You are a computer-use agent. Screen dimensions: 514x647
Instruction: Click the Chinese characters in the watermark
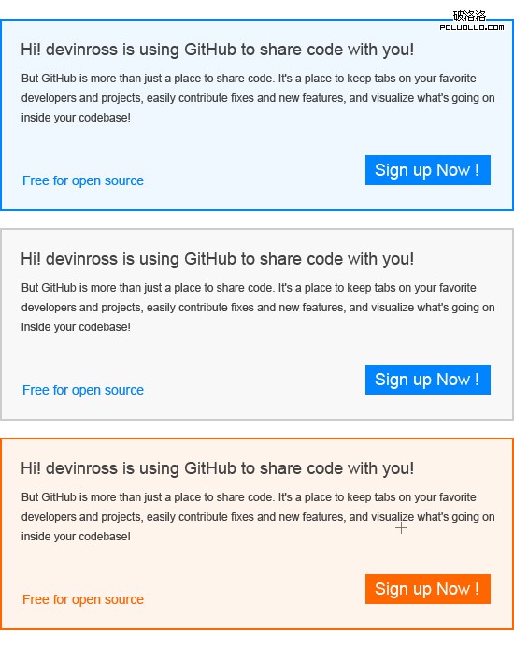click(469, 16)
